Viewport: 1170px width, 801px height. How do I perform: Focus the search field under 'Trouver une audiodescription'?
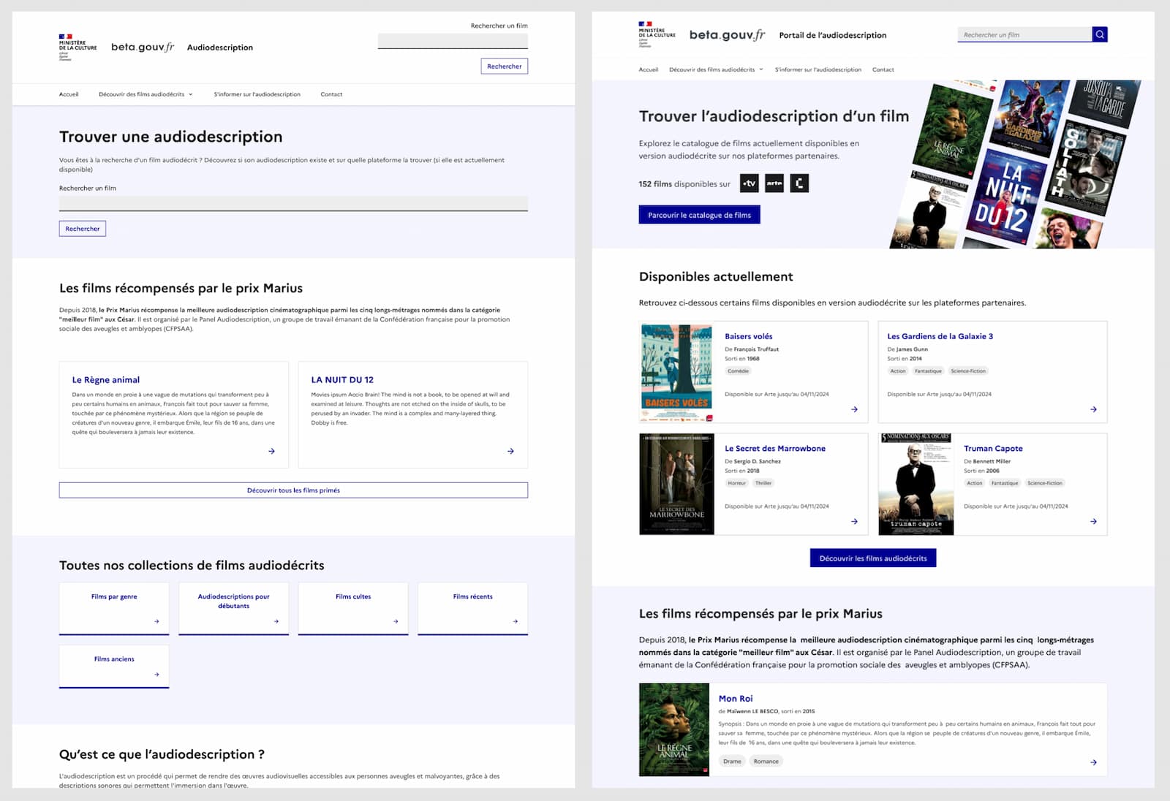click(293, 204)
